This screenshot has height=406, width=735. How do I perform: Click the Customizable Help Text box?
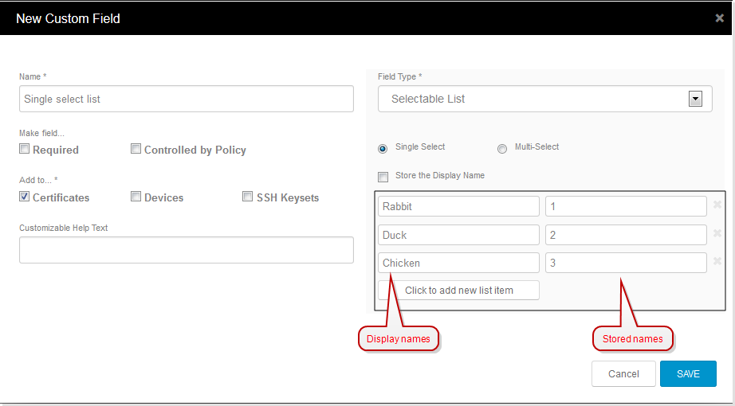187,249
